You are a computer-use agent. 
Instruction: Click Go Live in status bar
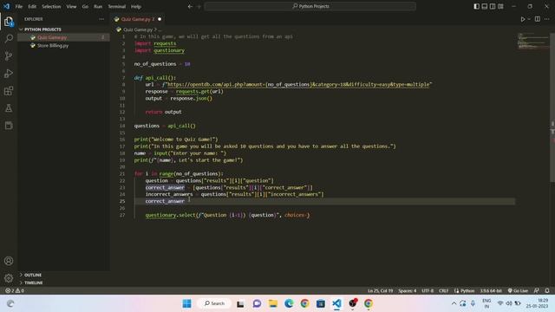518,291
